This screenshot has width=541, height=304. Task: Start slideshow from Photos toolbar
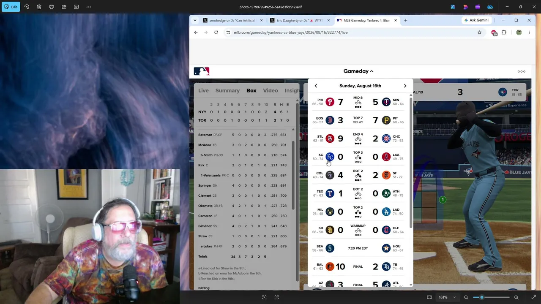click(76, 7)
